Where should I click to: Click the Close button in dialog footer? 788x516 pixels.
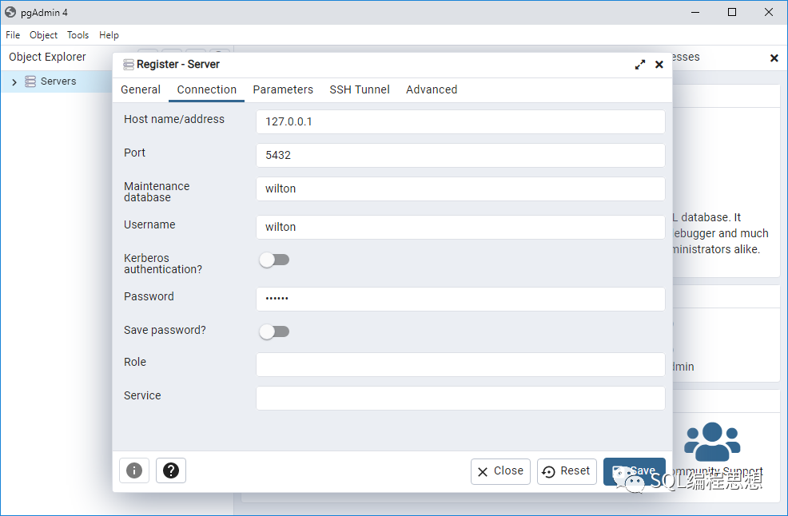pos(500,471)
